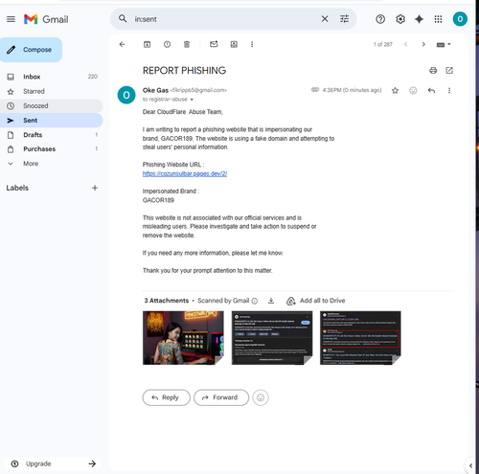The image size is (479, 474).
Task: Open input tools dropdown in toolbar
Action: click(x=444, y=44)
